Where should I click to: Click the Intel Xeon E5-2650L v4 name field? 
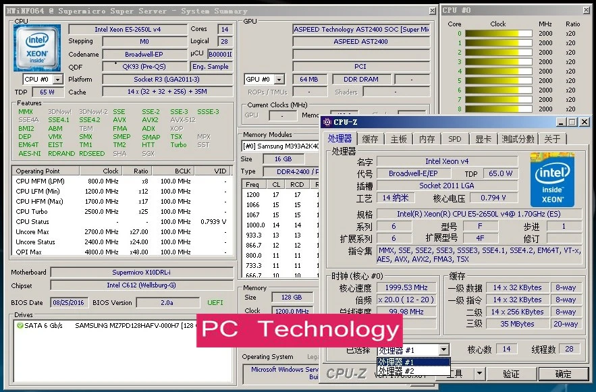click(128, 29)
